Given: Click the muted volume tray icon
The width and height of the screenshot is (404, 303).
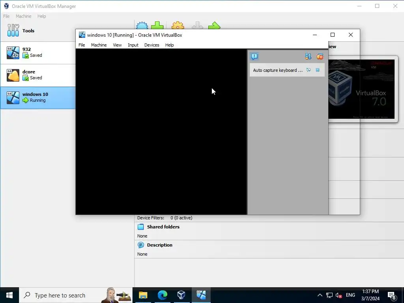Looking at the screenshot, I should point(339,295).
